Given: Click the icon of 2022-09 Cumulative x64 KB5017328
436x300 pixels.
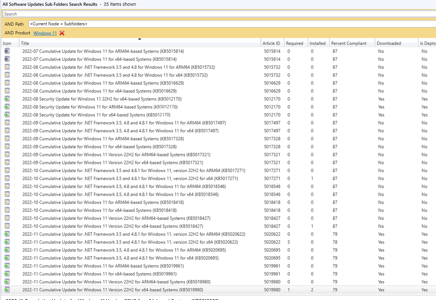Looking at the screenshot, I should point(7,147).
